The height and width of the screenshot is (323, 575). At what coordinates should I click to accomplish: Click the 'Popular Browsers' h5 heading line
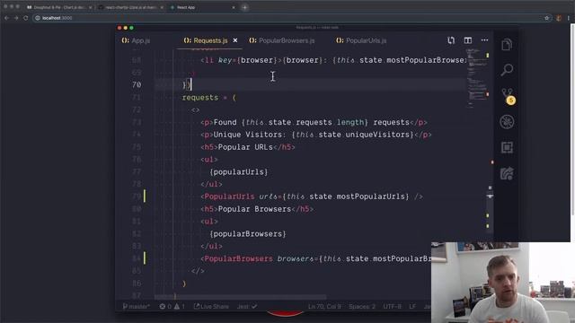(257, 209)
